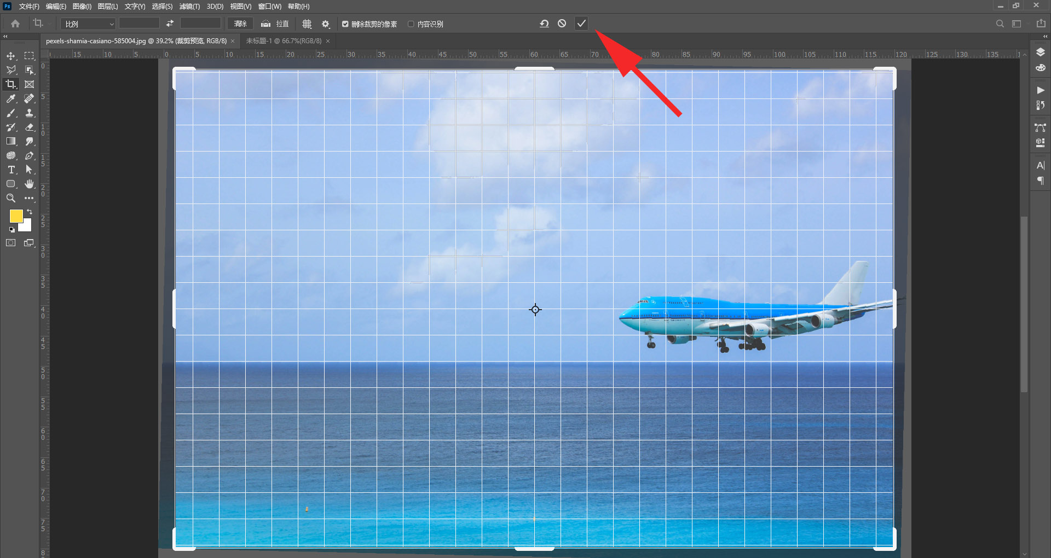Reset the crop box with the undo arrow

[544, 24]
